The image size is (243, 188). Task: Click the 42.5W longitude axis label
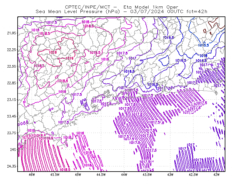(193, 175)
